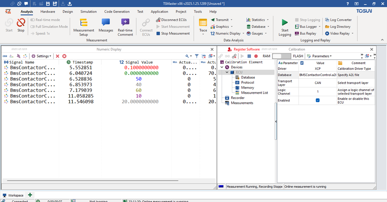Screen dimensions: 387x202
Task: Open the Gauges dropdown arrow
Action: (x=266, y=33)
